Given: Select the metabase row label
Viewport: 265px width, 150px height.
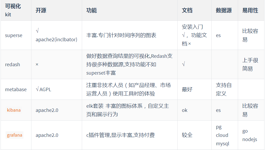Looking at the screenshot, I should click(16, 90).
